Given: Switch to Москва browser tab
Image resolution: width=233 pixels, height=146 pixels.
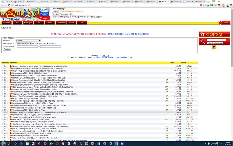Looking at the screenshot, I should [43, 1].
